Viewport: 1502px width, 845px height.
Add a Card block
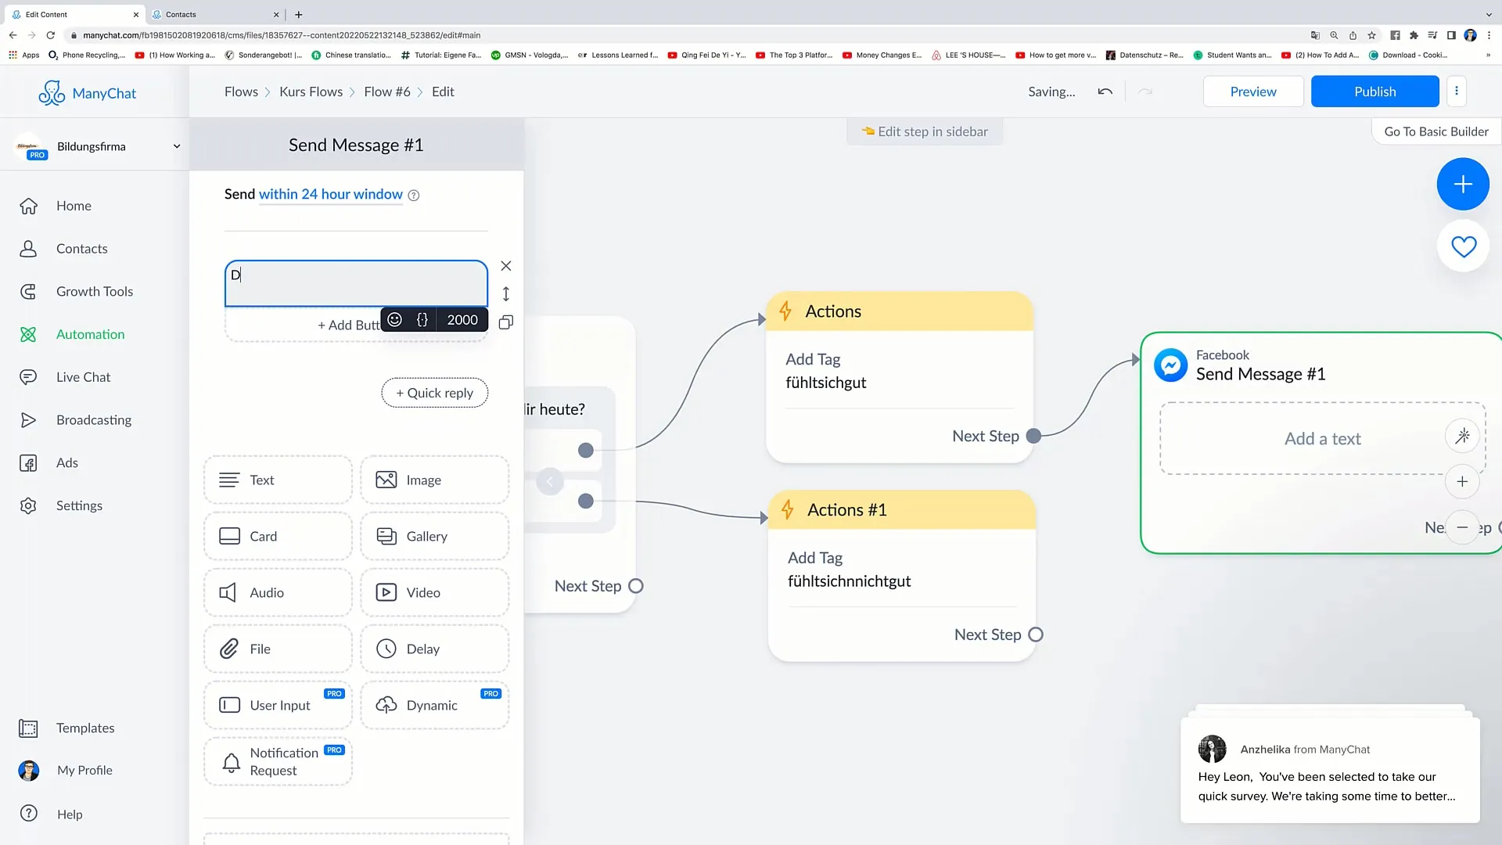[x=278, y=537]
